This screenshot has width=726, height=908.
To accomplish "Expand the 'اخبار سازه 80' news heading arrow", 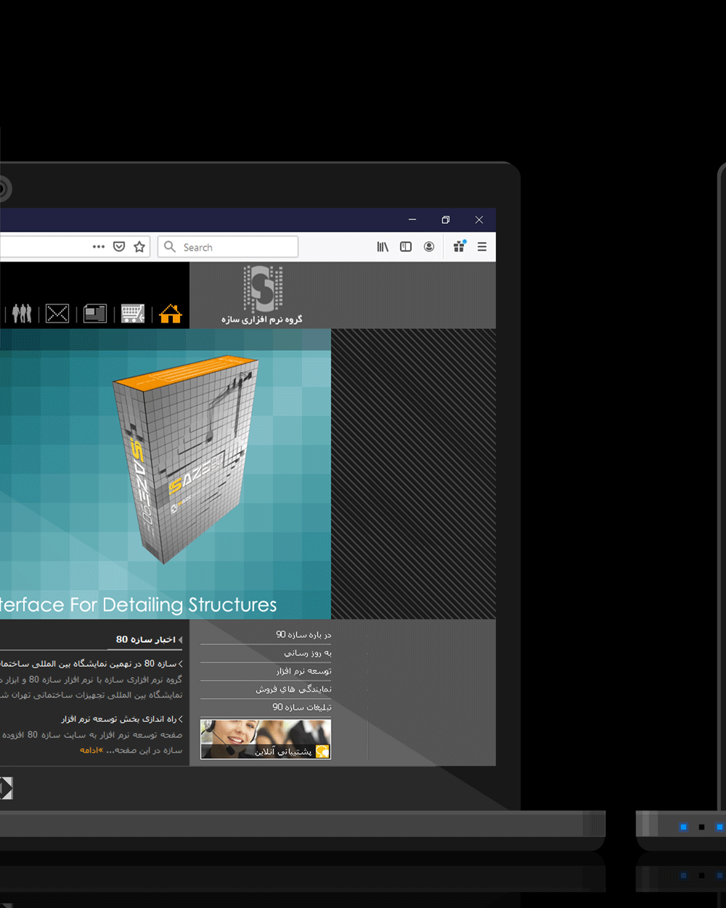I will point(180,640).
